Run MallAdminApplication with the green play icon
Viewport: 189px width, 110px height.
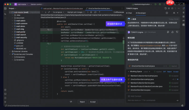point(156,4)
